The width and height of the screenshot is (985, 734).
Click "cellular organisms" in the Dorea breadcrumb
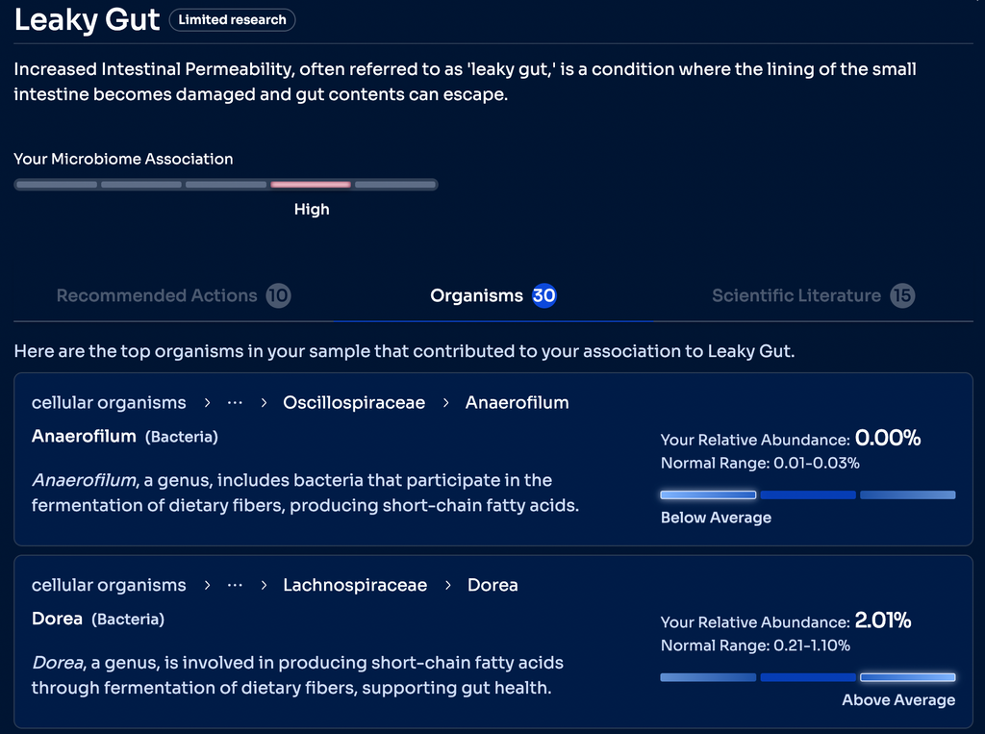pos(109,585)
